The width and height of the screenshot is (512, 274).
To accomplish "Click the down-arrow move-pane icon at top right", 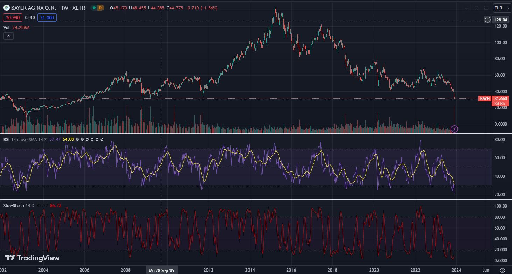I will (x=467, y=8).
